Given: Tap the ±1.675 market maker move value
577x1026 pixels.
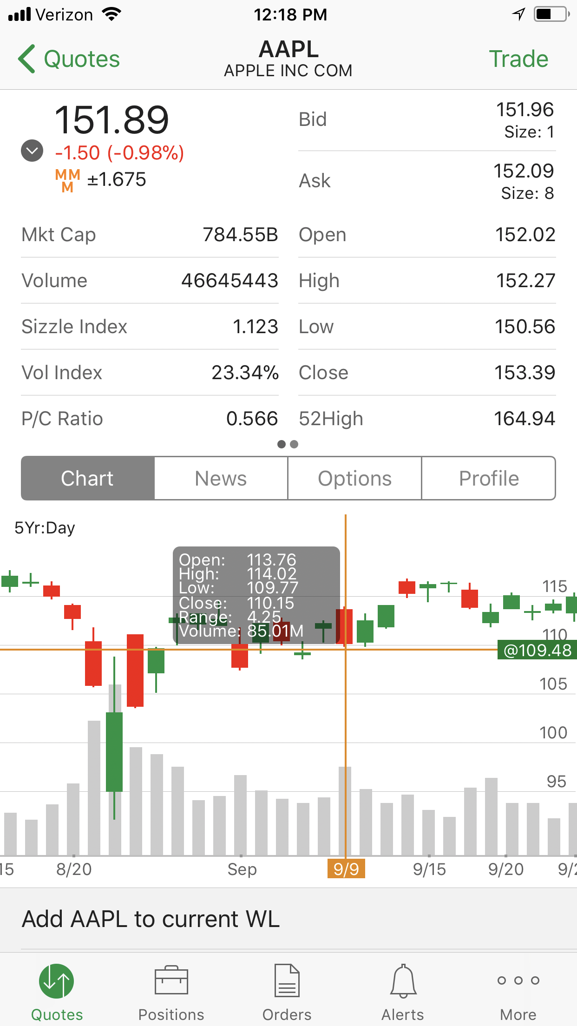Looking at the screenshot, I should coord(117,179).
